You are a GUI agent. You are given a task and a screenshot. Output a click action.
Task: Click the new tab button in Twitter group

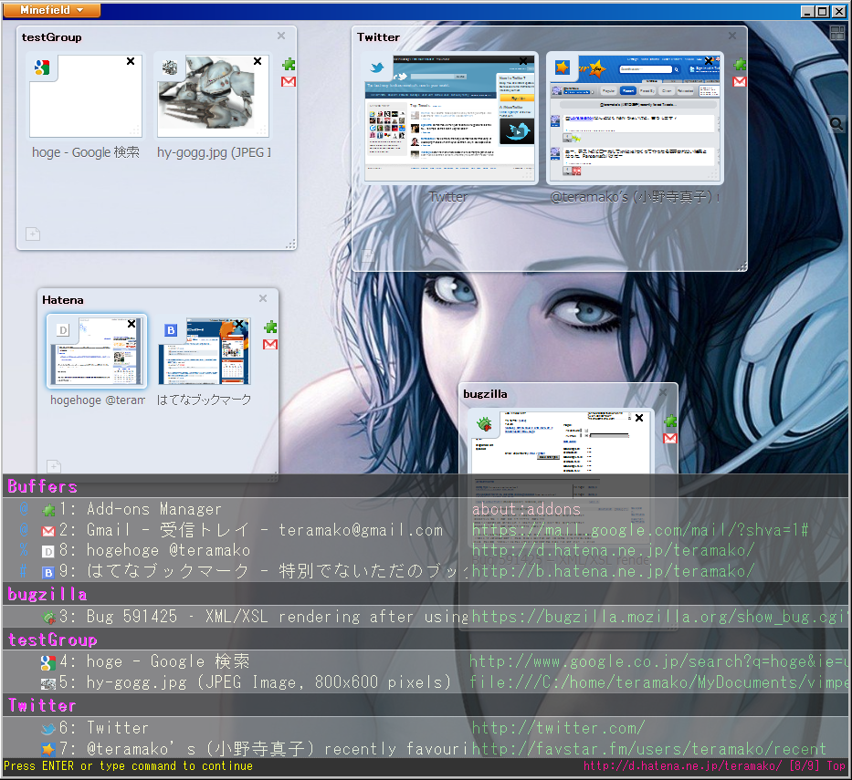pyautogui.click(x=368, y=255)
